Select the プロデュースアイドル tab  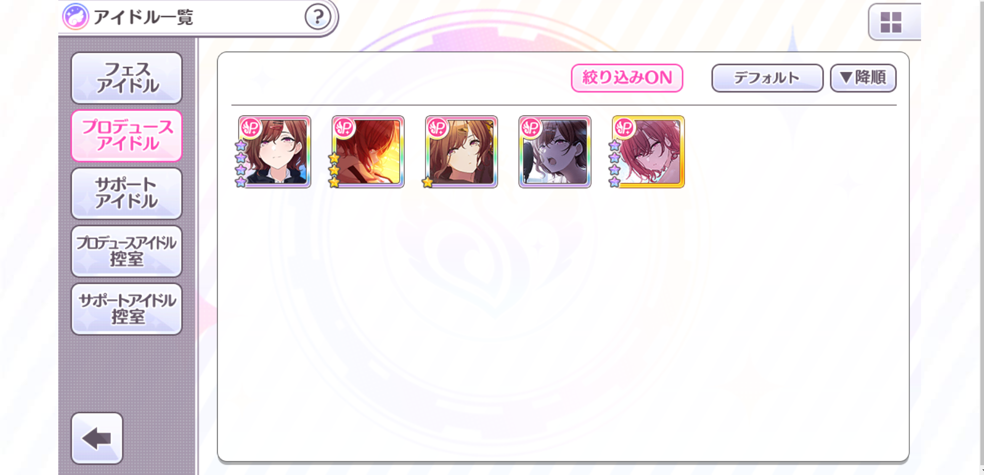[127, 136]
